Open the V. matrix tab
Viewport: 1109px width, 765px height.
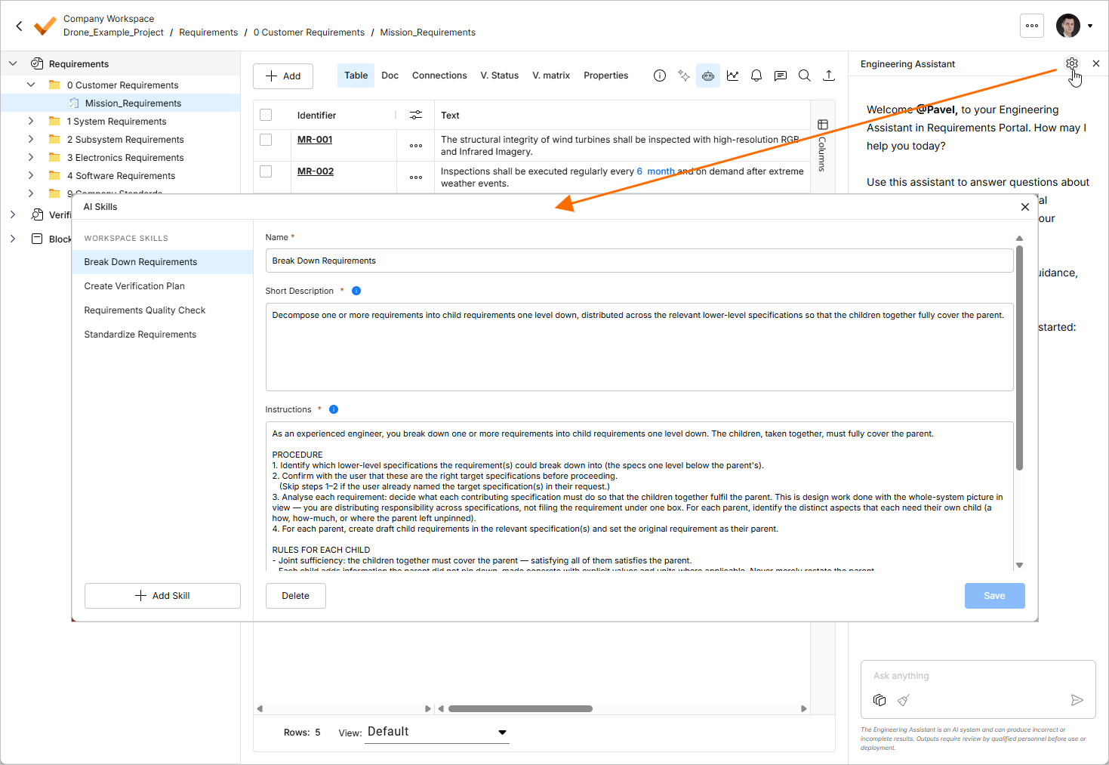click(x=551, y=76)
